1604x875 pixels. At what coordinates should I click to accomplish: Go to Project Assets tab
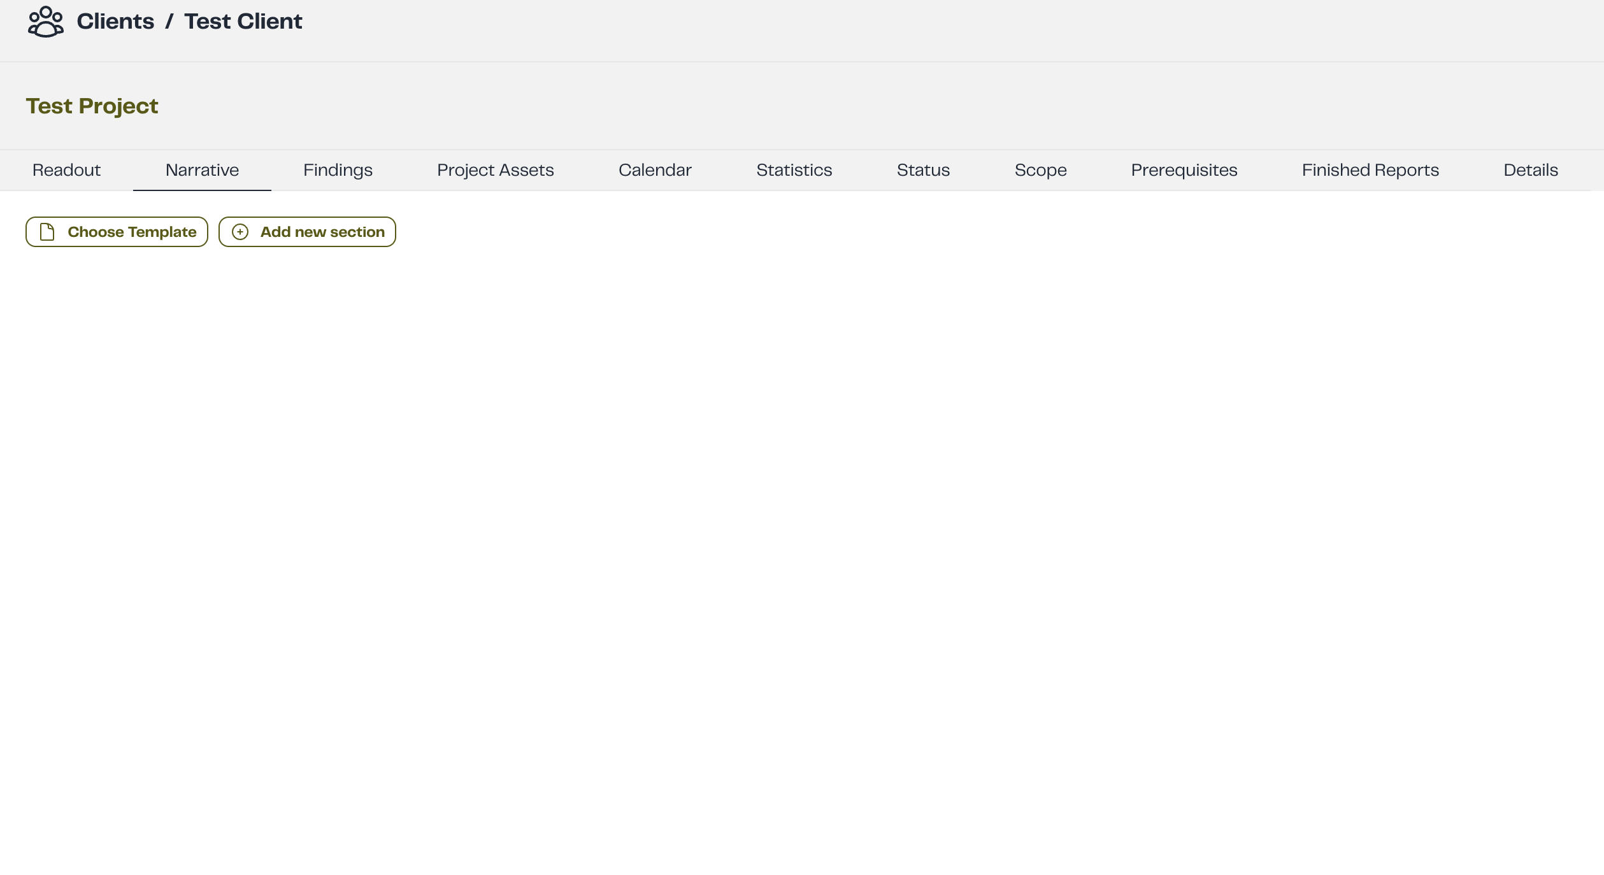(x=495, y=170)
